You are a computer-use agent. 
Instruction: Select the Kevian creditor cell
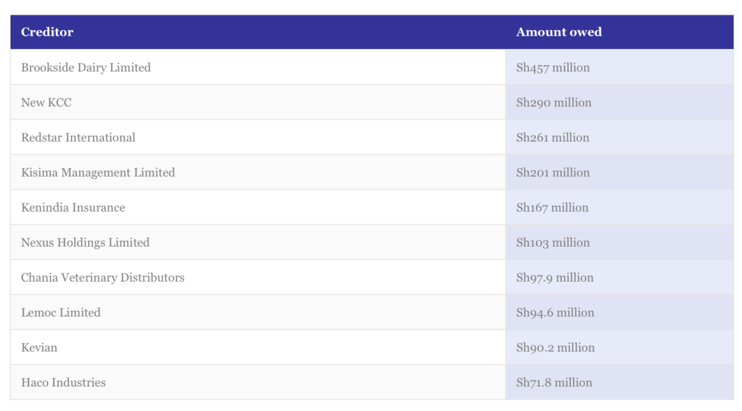tap(258, 347)
